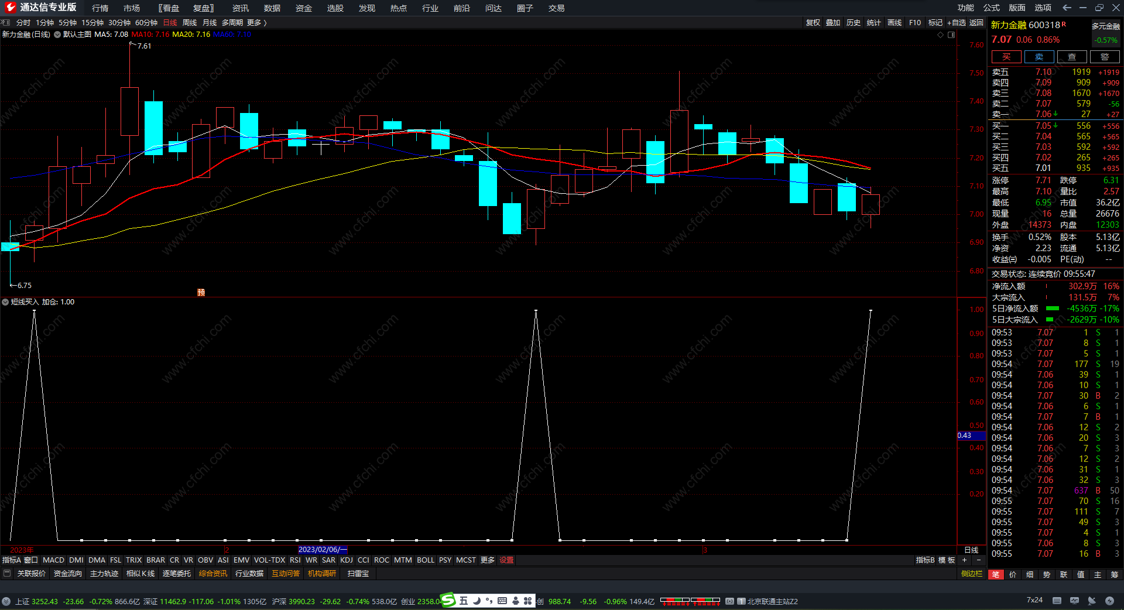
Task: Toggle the side panel layout icon
Action: coord(951,35)
